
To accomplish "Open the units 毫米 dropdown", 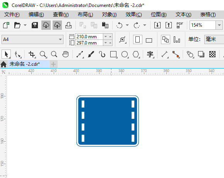I will coord(214,39).
